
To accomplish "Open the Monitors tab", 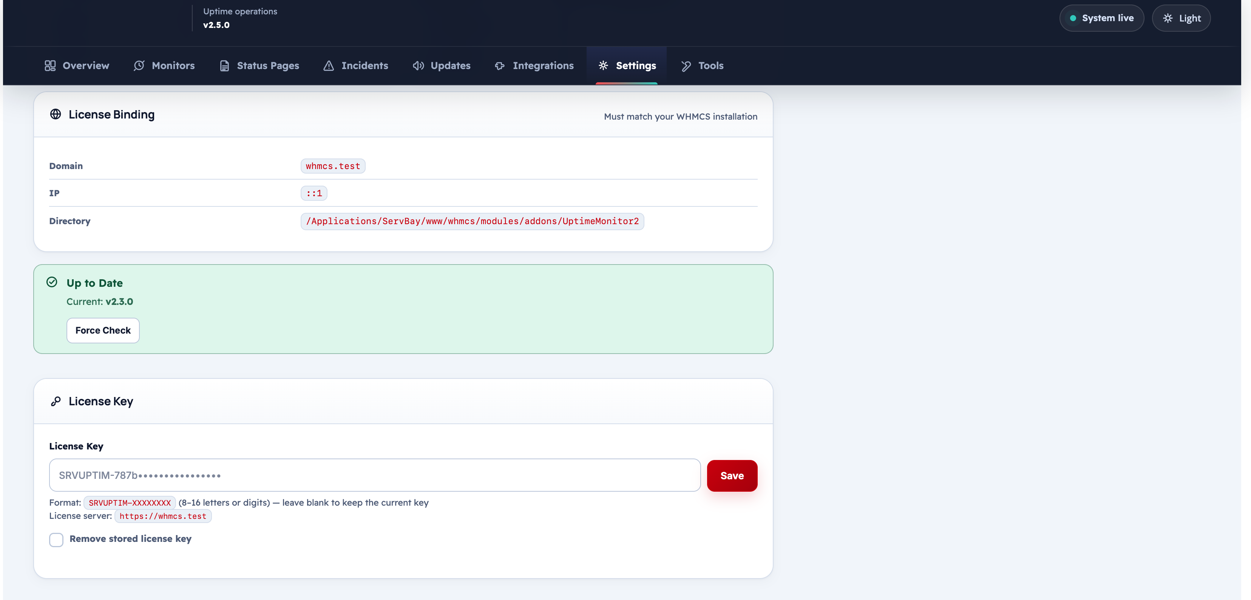I will (x=164, y=66).
